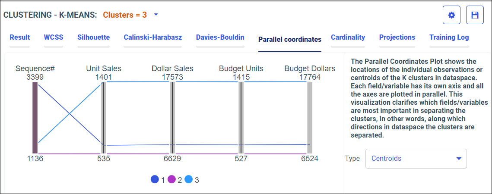Toggle cluster 2 purple legend marker
The width and height of the screenshot is (492, 194).
point(171,180)
